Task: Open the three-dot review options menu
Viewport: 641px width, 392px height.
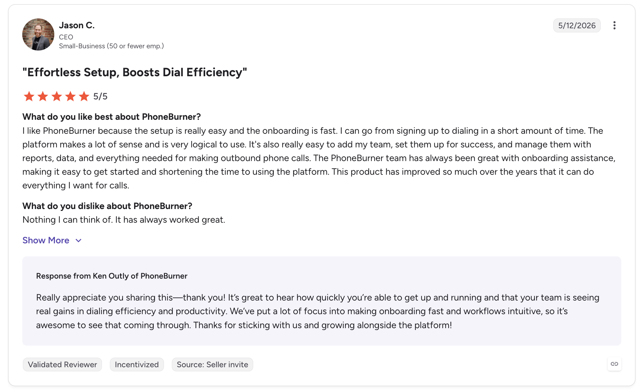Action: tap(614, 25)
